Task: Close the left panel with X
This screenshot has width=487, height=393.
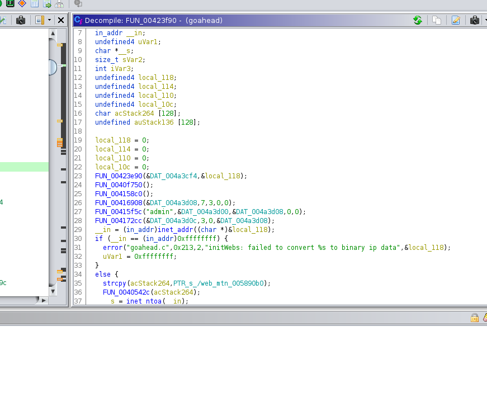Action: (x=61, y=21)
